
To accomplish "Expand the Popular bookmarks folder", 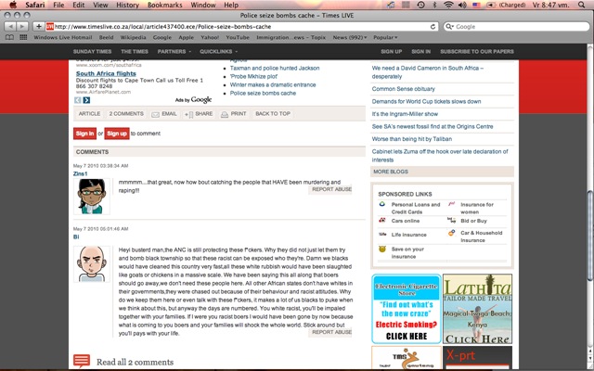I will click(x=385, y=37).
